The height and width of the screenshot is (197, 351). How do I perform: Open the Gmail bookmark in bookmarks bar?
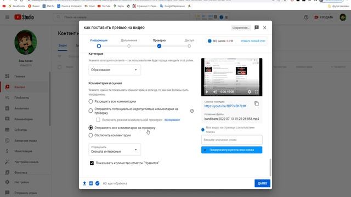click(x=89, y=6)
